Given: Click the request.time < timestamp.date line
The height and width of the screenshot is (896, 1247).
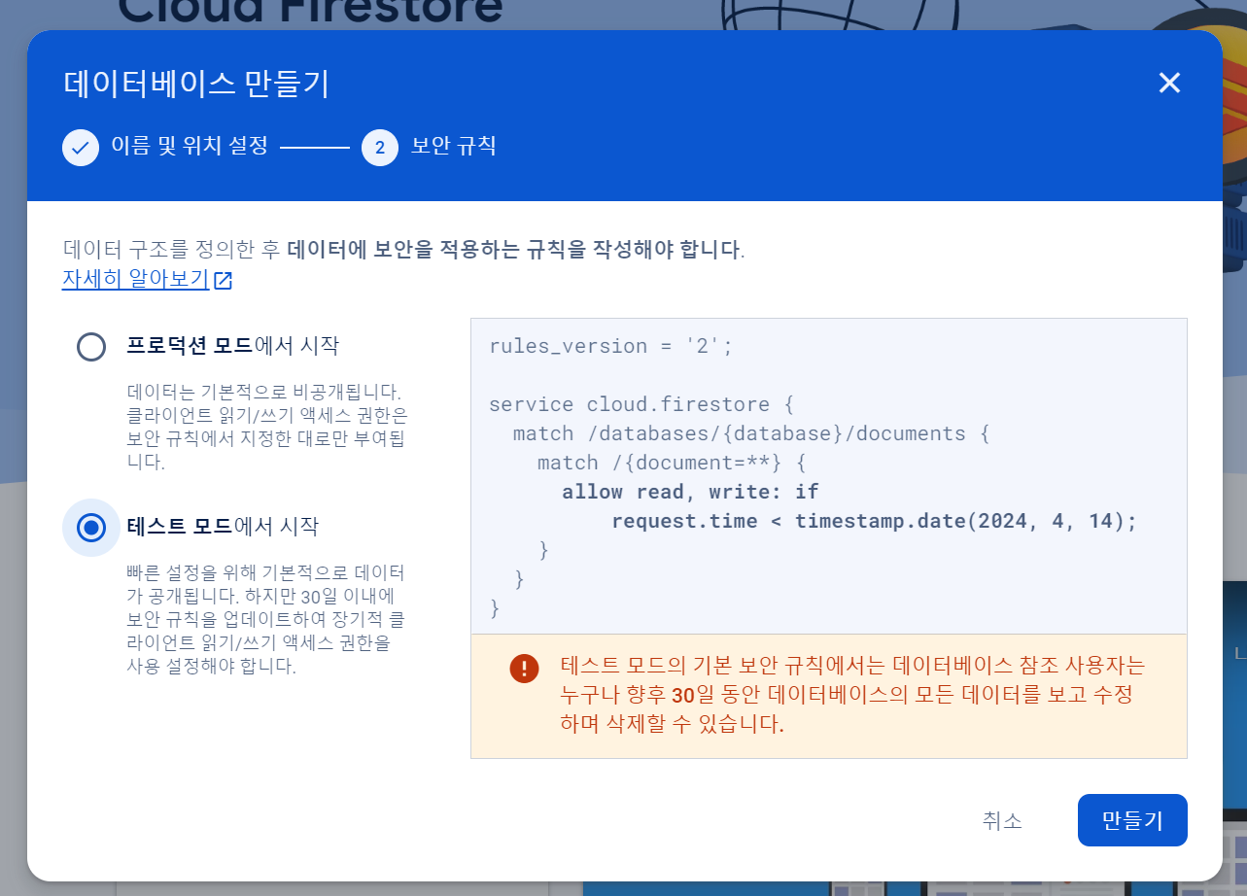Looking at the screenshot, I should point(875,521).
